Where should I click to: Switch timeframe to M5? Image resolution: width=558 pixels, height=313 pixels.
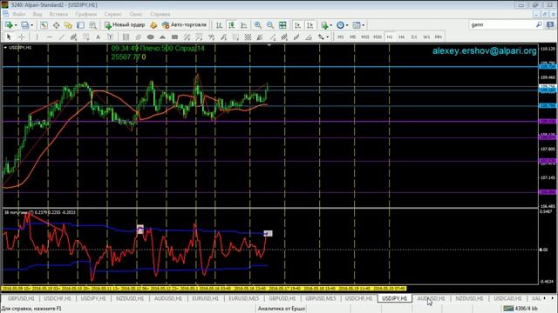pyautogui.click(x=352, y=37)
